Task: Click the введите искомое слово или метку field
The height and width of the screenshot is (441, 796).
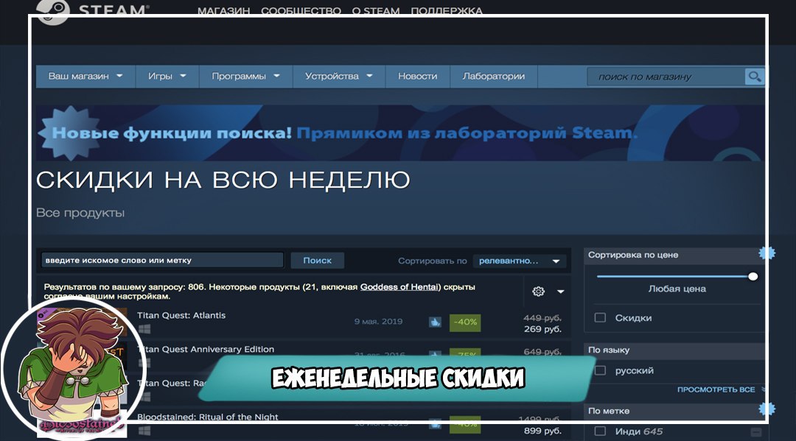Action: pyautogui.click(x=162, y=260)
